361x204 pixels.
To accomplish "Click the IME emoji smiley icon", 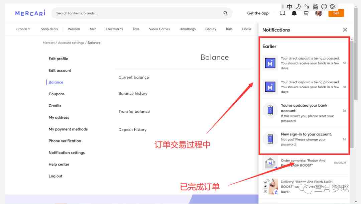I will pyautogui.click(x=324, y=7).
